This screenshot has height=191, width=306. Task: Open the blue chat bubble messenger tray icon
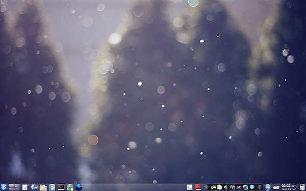252,187
